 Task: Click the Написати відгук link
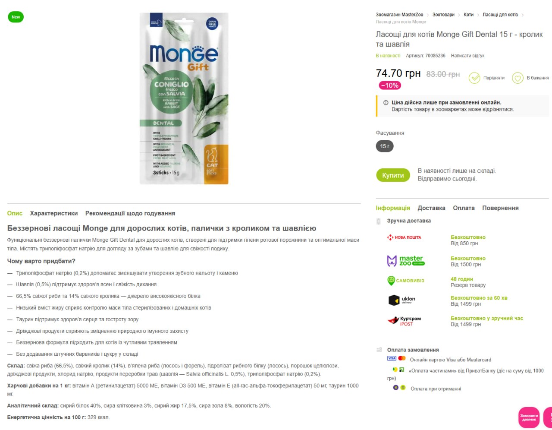tap(467, 56)
